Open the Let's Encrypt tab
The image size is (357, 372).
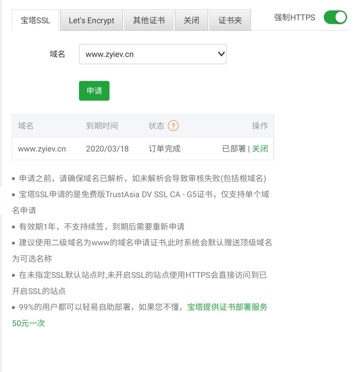coord(92,21)
